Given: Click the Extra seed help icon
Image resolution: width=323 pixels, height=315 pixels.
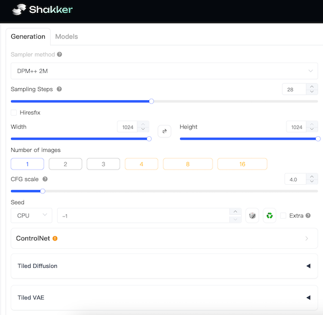Looking at the screenshot, I should tap(308, 216).
